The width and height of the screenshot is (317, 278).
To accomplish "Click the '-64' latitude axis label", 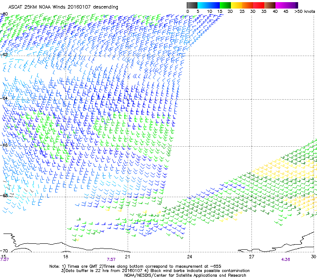I will (4, 98).
